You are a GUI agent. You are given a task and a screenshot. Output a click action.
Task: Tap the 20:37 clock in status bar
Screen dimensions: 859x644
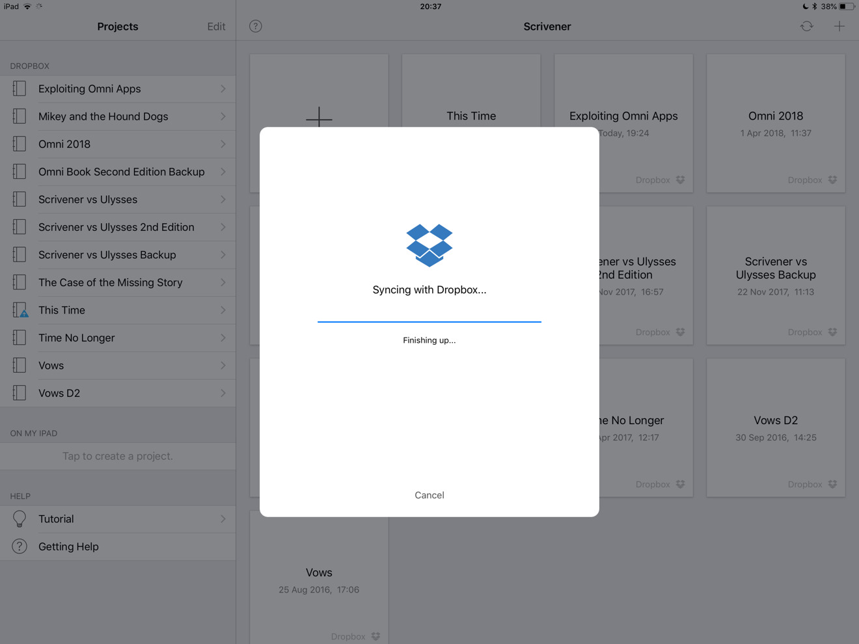[x=431, y=7]
